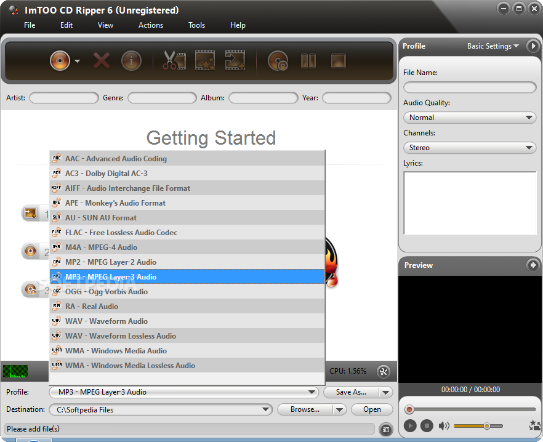The width and height of the screenshot is (543, 442).
Task: Select M4A - MPEG-4 Audio format
Action: coord(187,247)
